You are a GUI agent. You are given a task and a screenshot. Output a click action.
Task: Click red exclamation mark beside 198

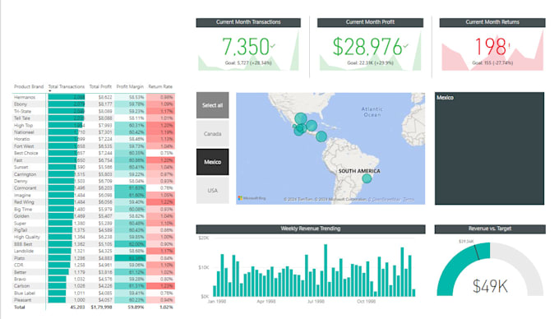tap(509, 45)
